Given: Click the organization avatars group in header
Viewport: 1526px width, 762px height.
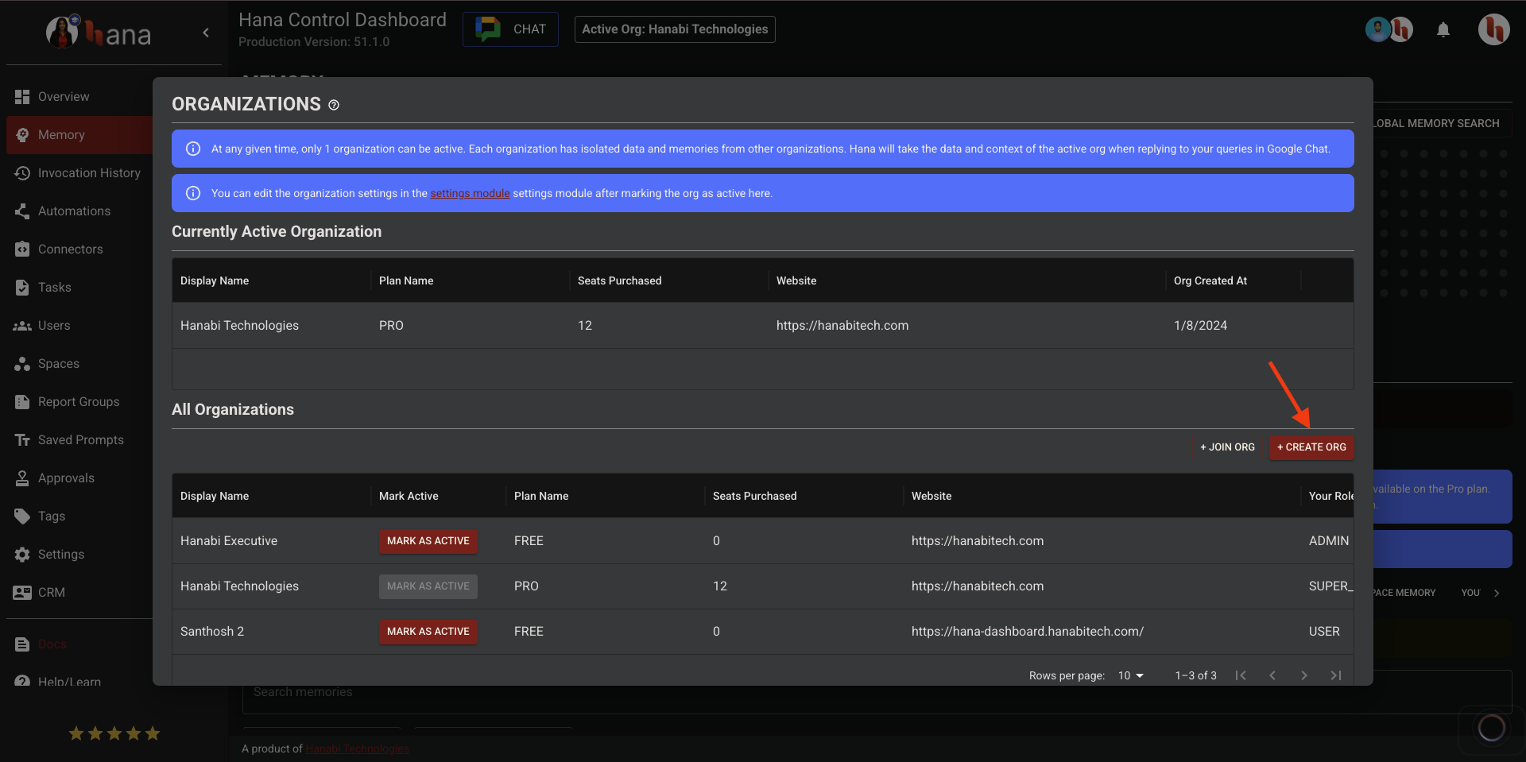Looking at the screenshot, I should click(1389, 30).
